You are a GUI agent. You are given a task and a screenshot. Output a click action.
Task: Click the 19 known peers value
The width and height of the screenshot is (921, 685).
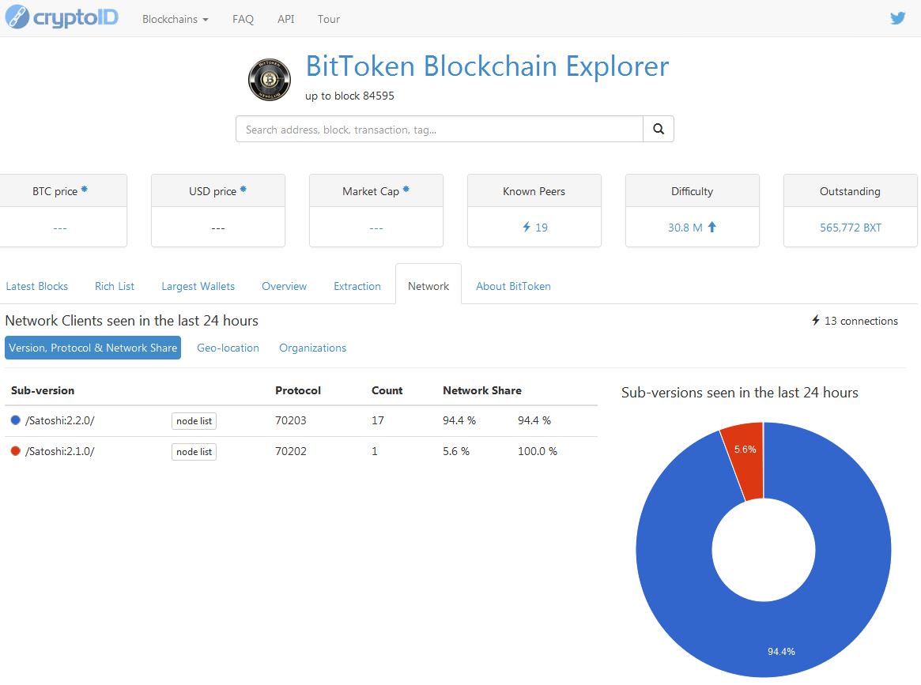click(x=542, y=228)
